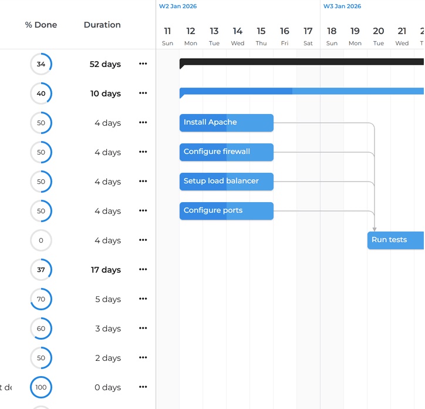The height and width of the screenshot is (409, 425).
Task: Click the 0 percent done circle
Action: [x=41, y=240]
